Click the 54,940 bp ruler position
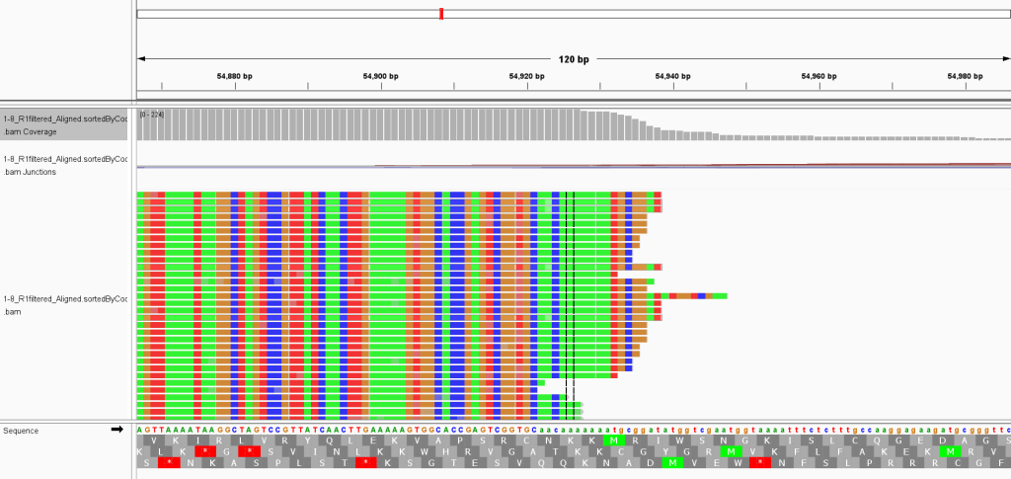 672,76
